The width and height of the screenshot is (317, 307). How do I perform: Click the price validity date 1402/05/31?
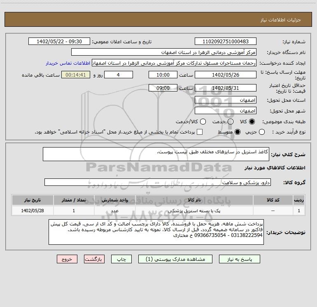tap(226, 88)
